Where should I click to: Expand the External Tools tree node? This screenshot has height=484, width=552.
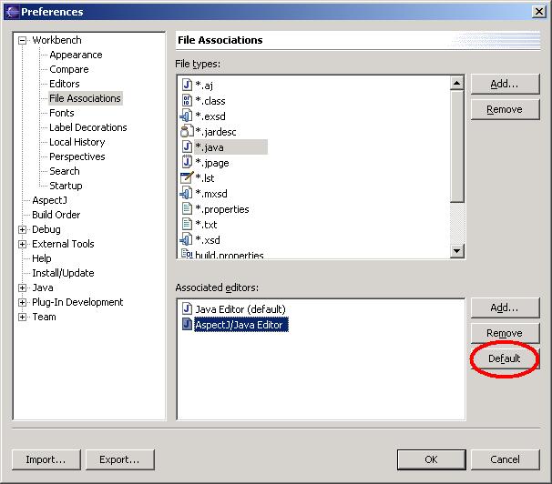(22, 244)
